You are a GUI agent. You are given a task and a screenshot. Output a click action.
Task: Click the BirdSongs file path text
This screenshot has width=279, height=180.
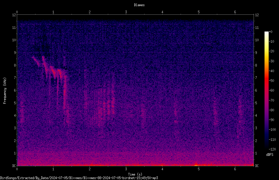pos(79,178)
